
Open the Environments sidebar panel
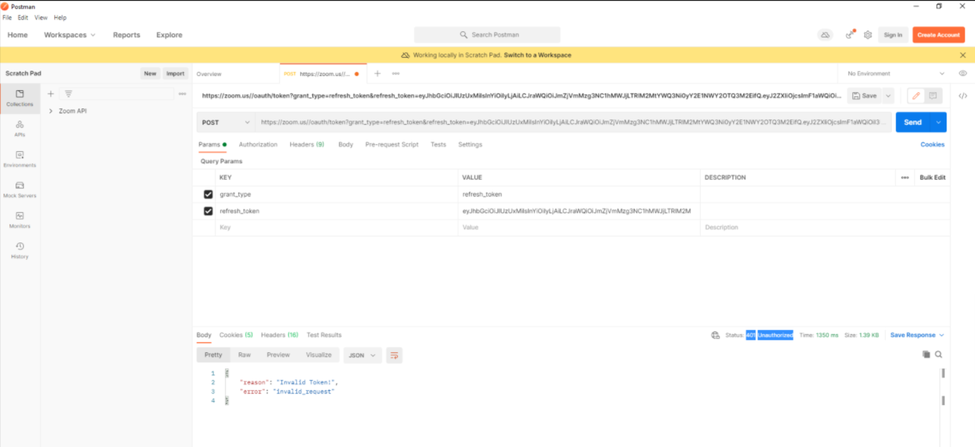[x=20, y=159]
